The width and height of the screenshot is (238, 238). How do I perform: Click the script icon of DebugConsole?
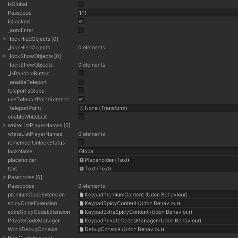point(82,229)
